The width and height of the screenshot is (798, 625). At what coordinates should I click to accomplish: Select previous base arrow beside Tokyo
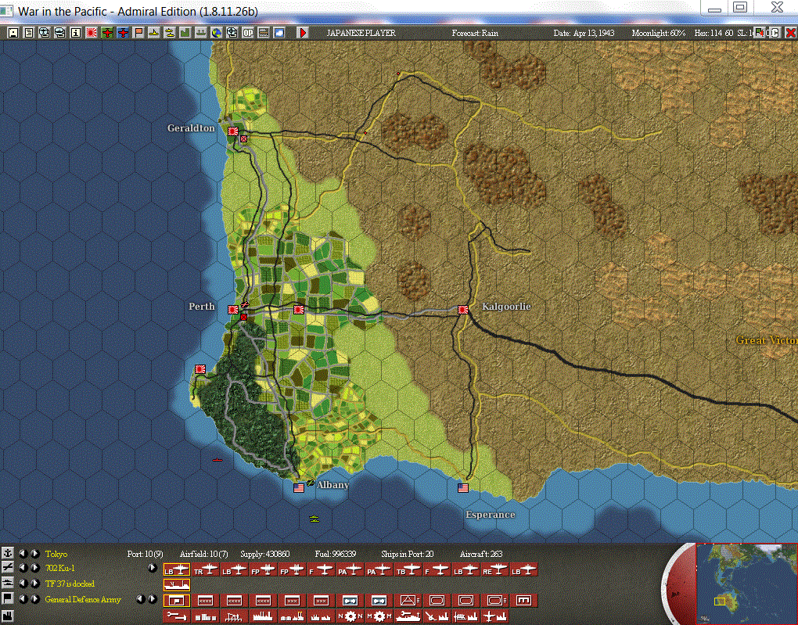tap(23, 553)
